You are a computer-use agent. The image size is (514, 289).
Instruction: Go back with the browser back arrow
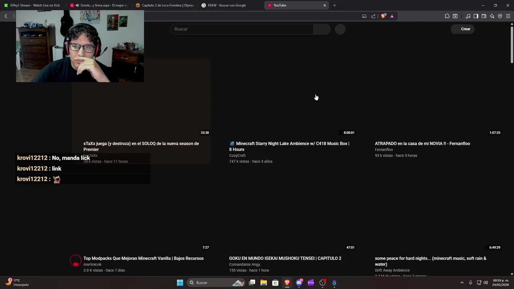6,16
